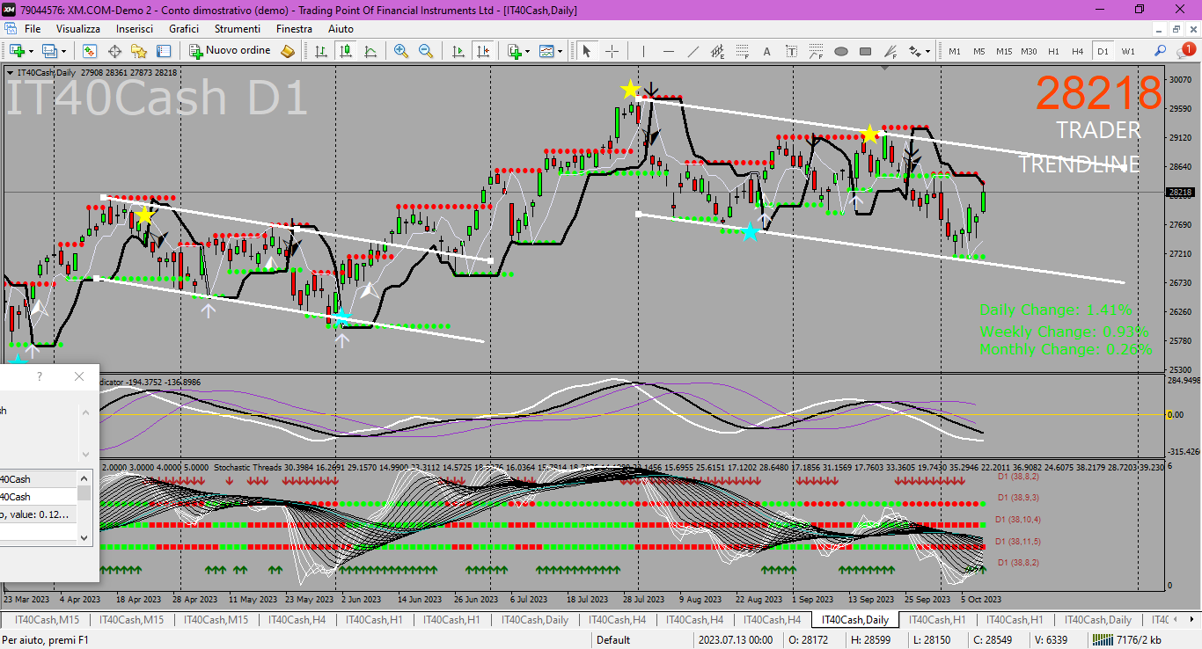Open the Visualizza menu
Image resolution: width=1202 pixels, height=649 pixels.
(x=78, y=29)
